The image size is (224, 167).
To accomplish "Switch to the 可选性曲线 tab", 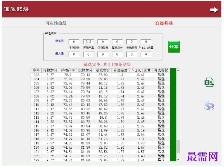I will [x=56, y=23].
